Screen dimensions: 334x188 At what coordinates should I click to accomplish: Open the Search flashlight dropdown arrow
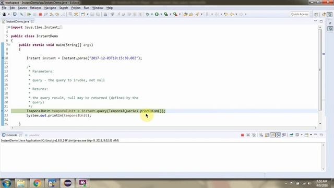[201, 14]
